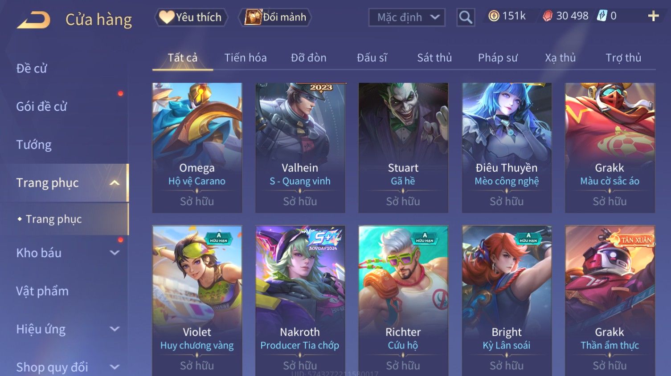Open the search magnifier icon
The height and width of the screenshot is (376, 671).
click(466, 17)
